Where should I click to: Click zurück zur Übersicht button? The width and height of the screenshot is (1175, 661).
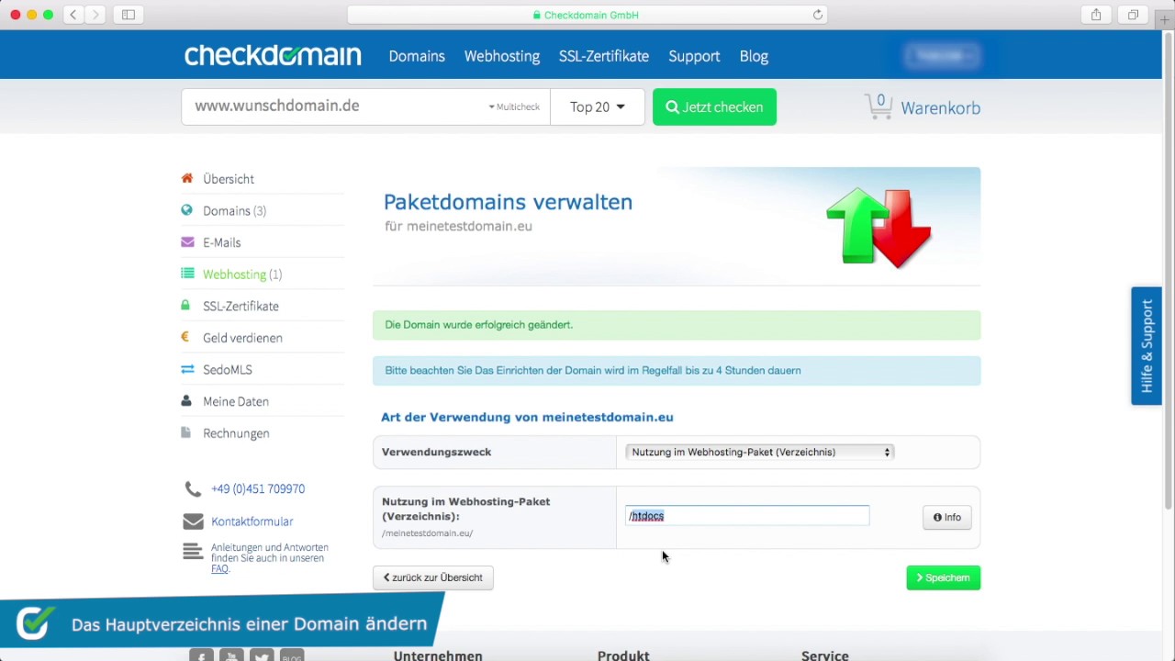433,577
